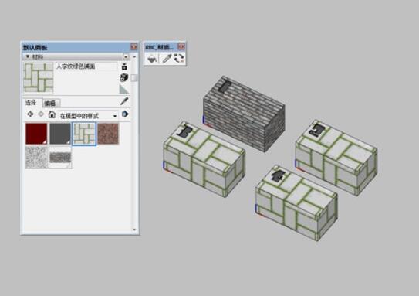Go back with the left arrow icon
This screenshot has width=419, height=296.
point(30,114)
